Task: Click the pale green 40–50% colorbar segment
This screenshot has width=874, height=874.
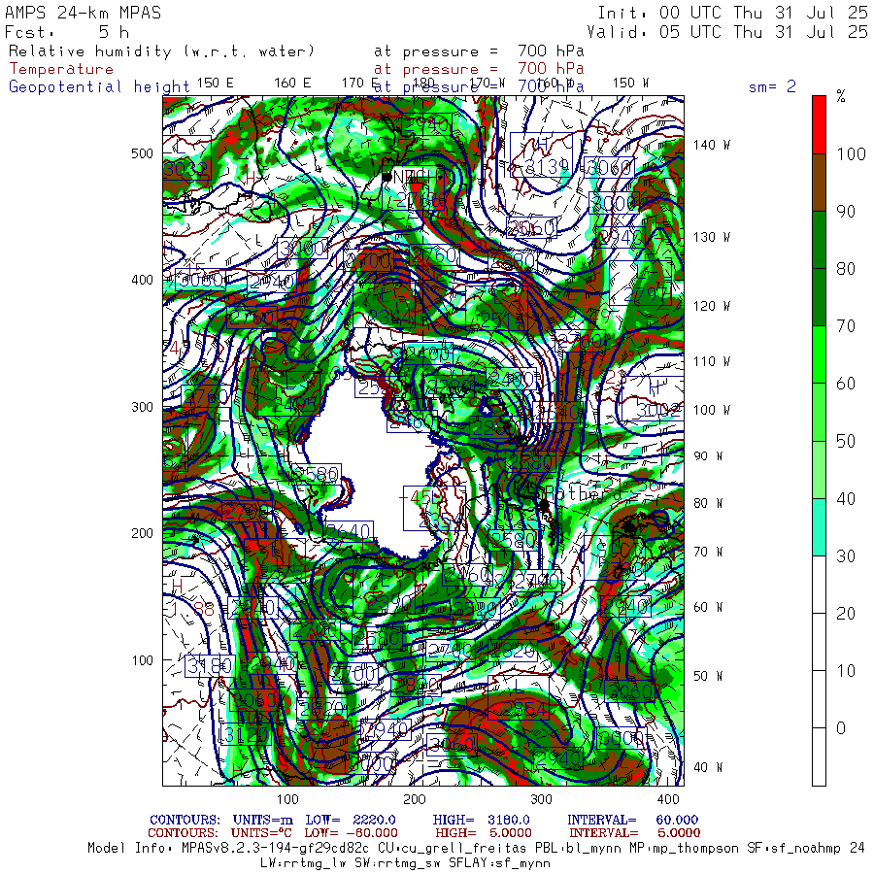Action: (819, 469)
